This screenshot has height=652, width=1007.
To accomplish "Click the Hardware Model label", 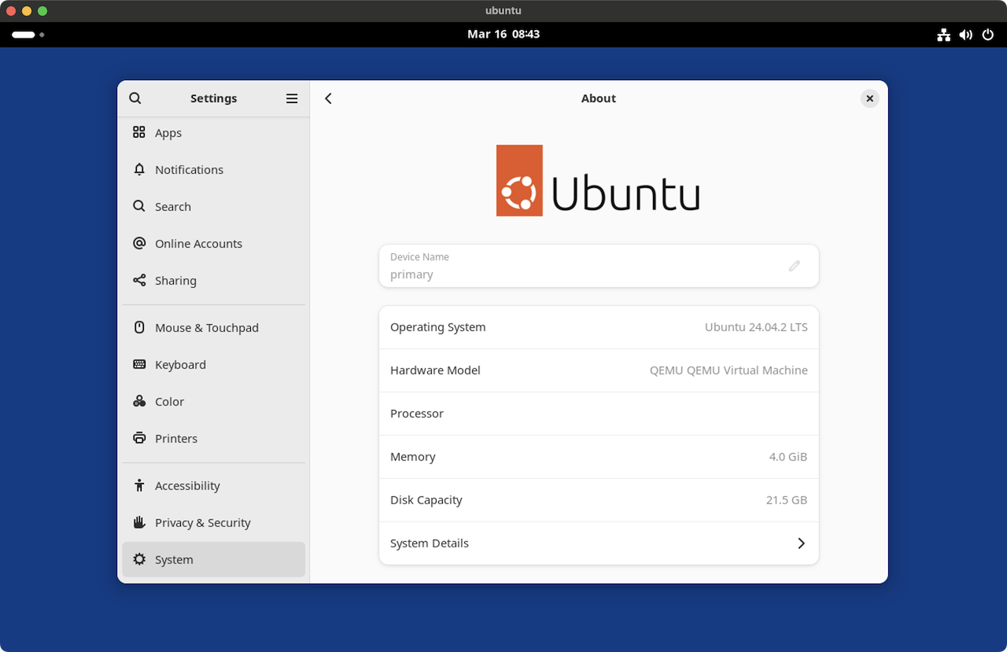I will click(435, 370).
